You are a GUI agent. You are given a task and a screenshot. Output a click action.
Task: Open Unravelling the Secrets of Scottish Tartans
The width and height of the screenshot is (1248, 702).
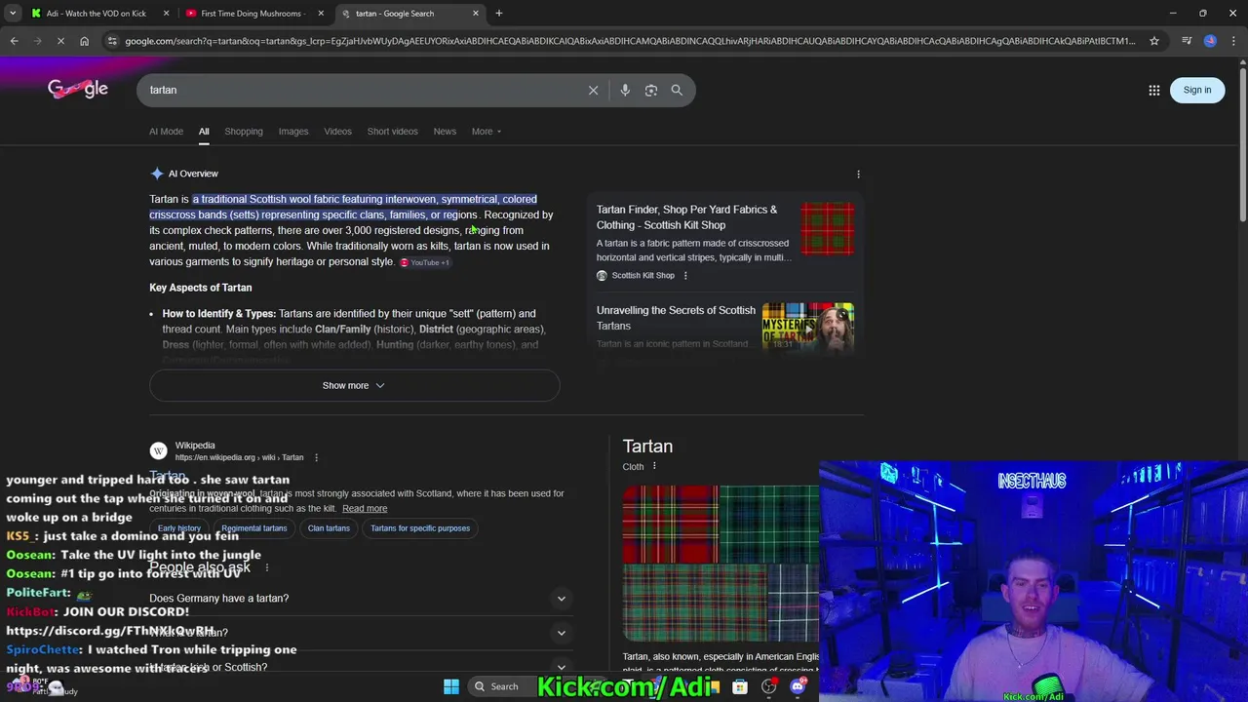676,318
